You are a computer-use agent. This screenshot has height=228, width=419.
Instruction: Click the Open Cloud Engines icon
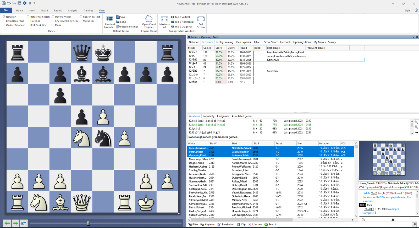[149, 19]
